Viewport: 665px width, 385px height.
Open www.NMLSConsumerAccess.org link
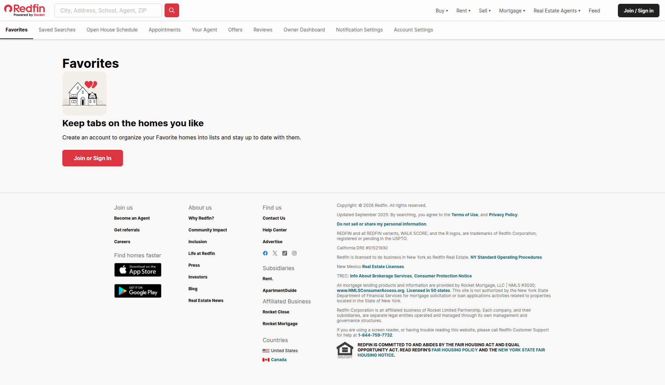coord(371,291)
